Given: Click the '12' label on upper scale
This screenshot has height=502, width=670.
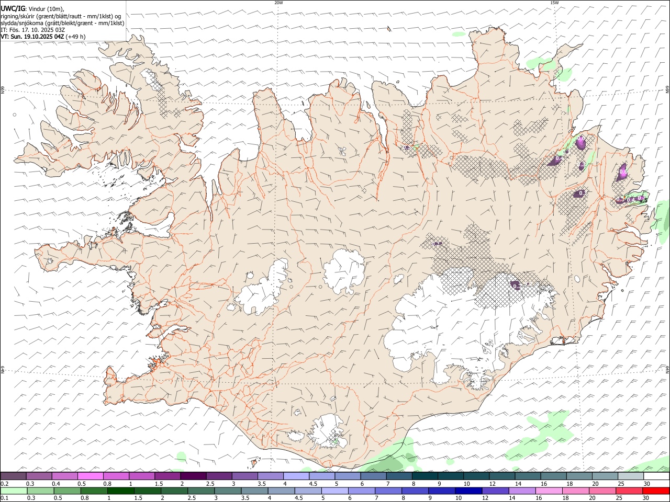Looking at the screenshot, I should coord(492,484).
